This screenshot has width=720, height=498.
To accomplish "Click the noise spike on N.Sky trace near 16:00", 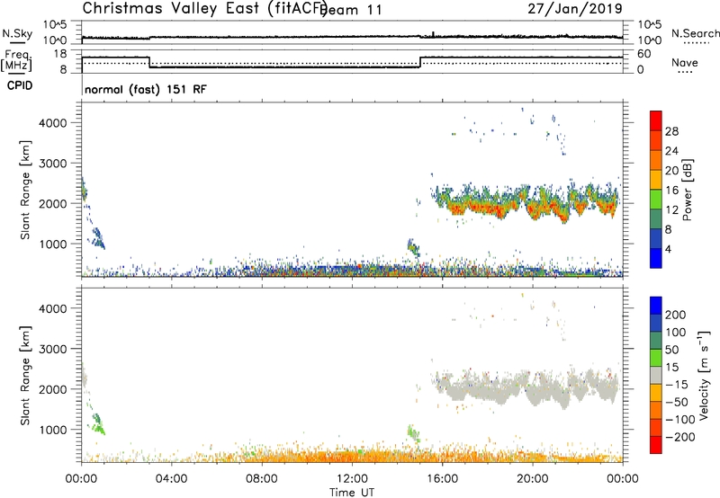I will 433,34.
